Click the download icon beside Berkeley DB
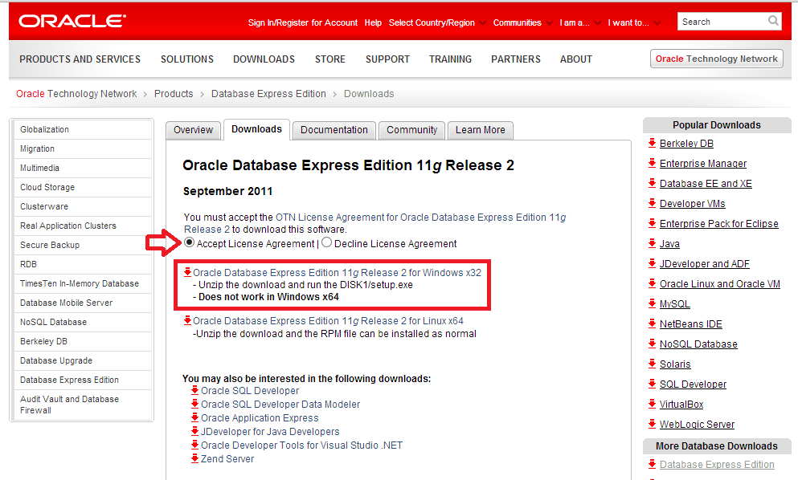This screenshot has width=798, height=480. (651, 143)
